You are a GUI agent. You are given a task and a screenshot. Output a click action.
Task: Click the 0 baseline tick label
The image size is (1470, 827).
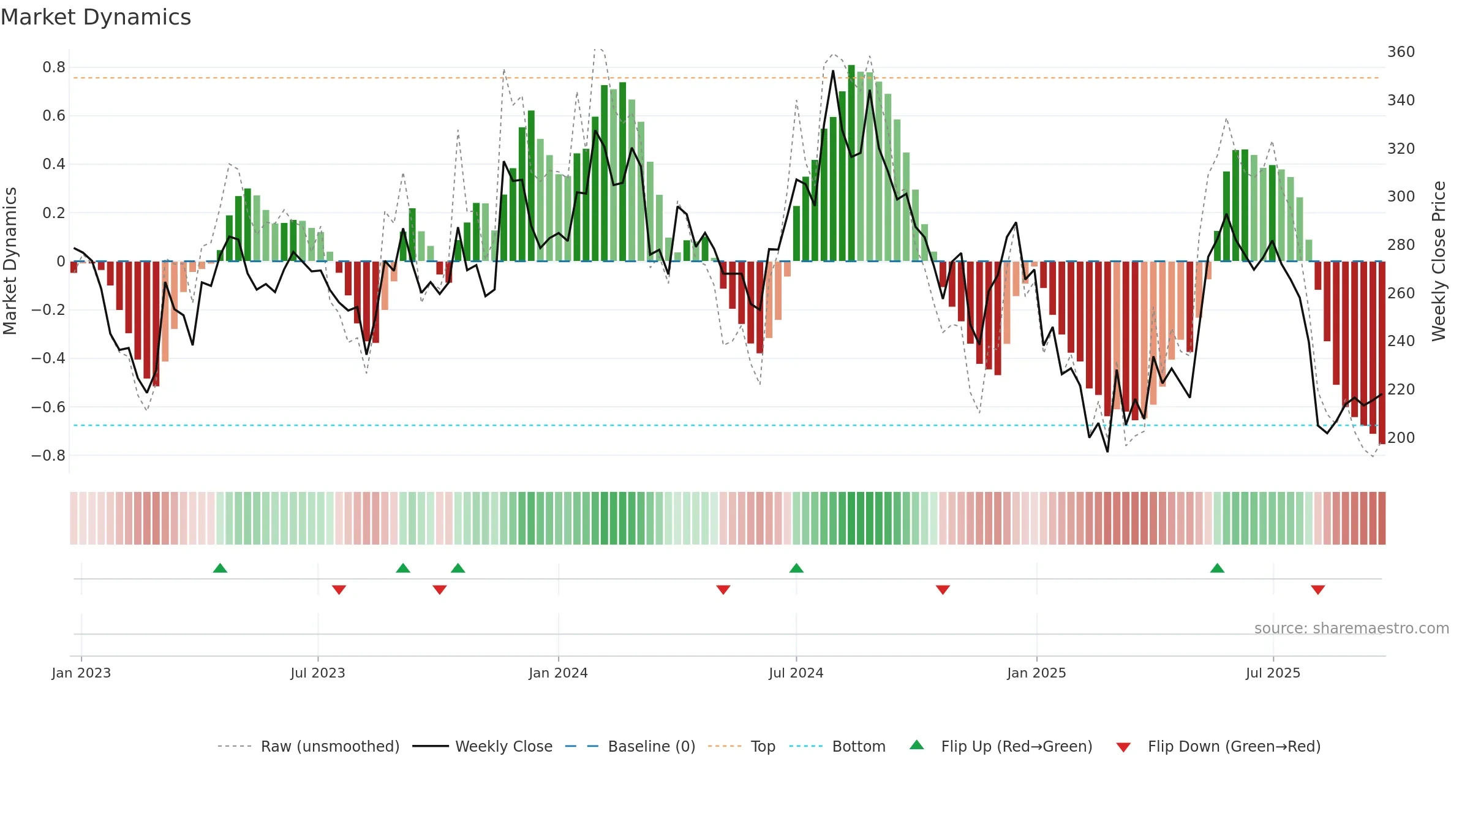click(x=61, y=262)
